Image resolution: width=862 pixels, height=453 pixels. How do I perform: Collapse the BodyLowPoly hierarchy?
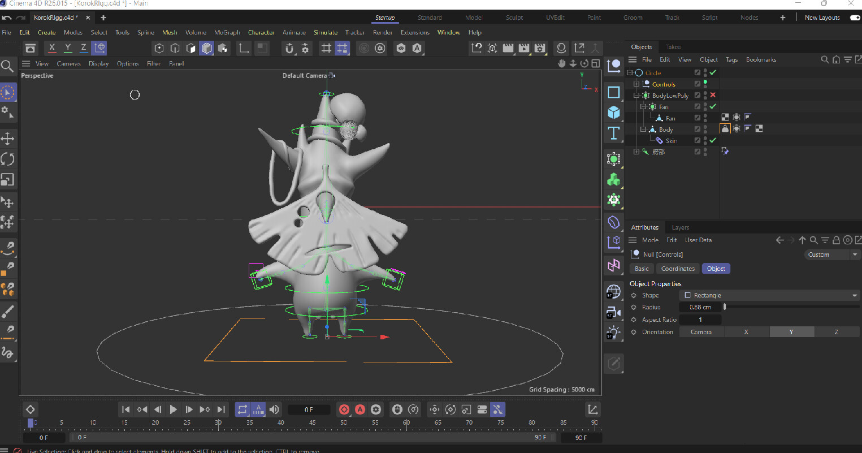pyautogui.click(x=636, y=95)
